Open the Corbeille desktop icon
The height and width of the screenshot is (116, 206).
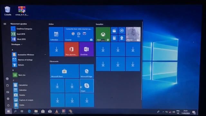coord(7,11)
